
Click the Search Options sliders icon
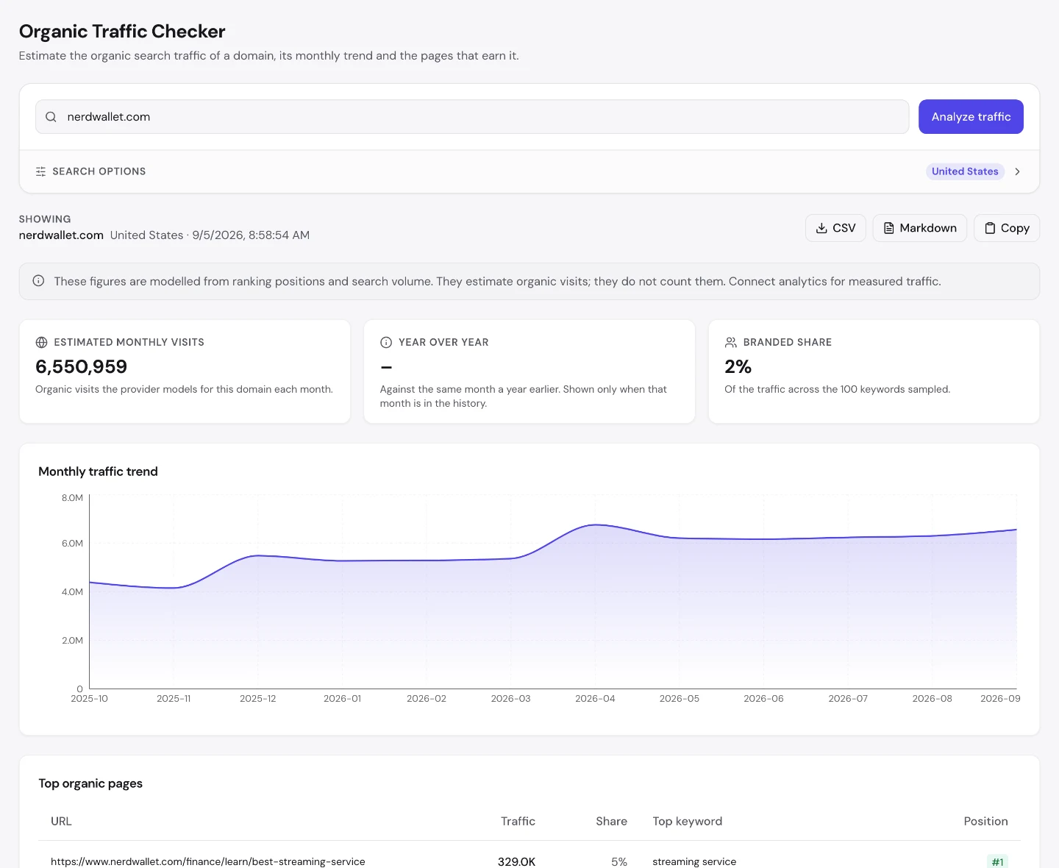(x=40, y=171)
